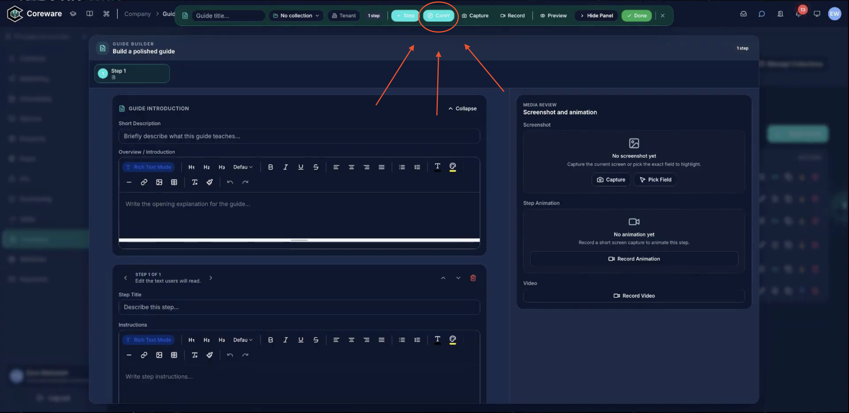Insert image in Overview editor toolbar
Screen dimensions: 849x413
tap(159, 182)
